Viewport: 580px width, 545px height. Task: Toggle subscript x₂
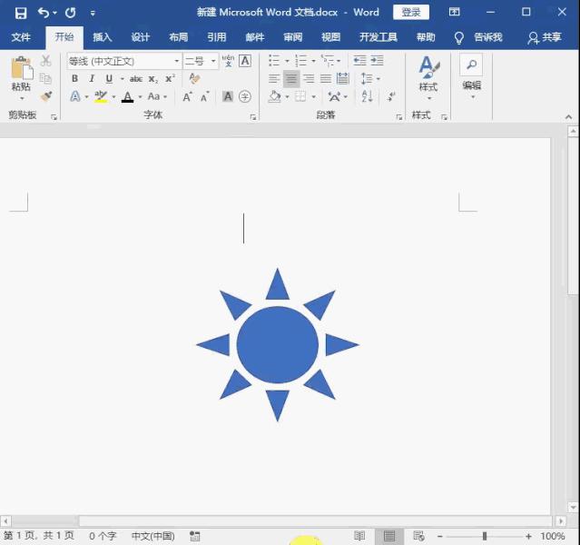pos(152,79)
